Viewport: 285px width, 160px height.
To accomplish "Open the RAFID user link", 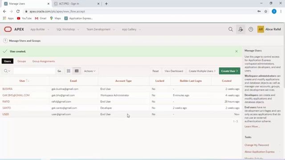I will pos(6,102).
